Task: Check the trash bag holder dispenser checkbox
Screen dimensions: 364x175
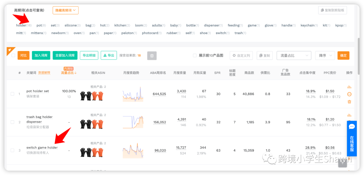Action: [12, 122]
